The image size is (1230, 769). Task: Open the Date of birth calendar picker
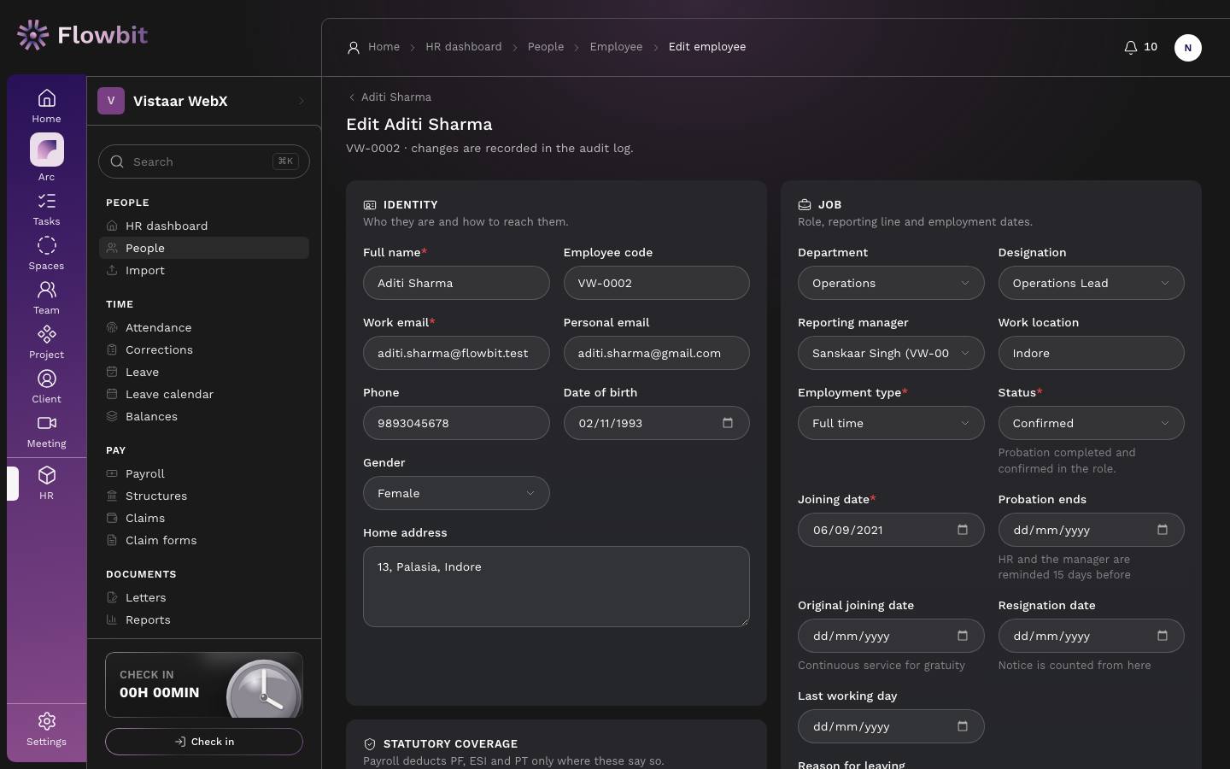(x=728, y=423)
